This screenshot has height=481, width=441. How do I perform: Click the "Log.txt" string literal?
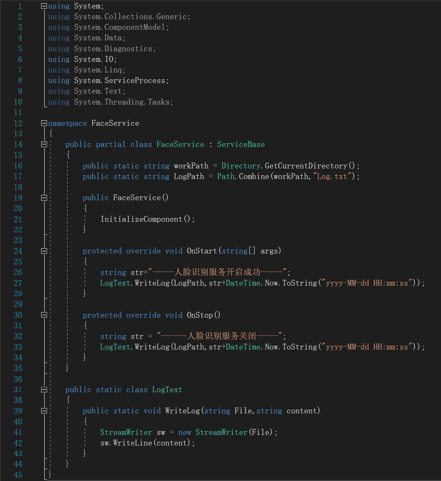point(332,176)
